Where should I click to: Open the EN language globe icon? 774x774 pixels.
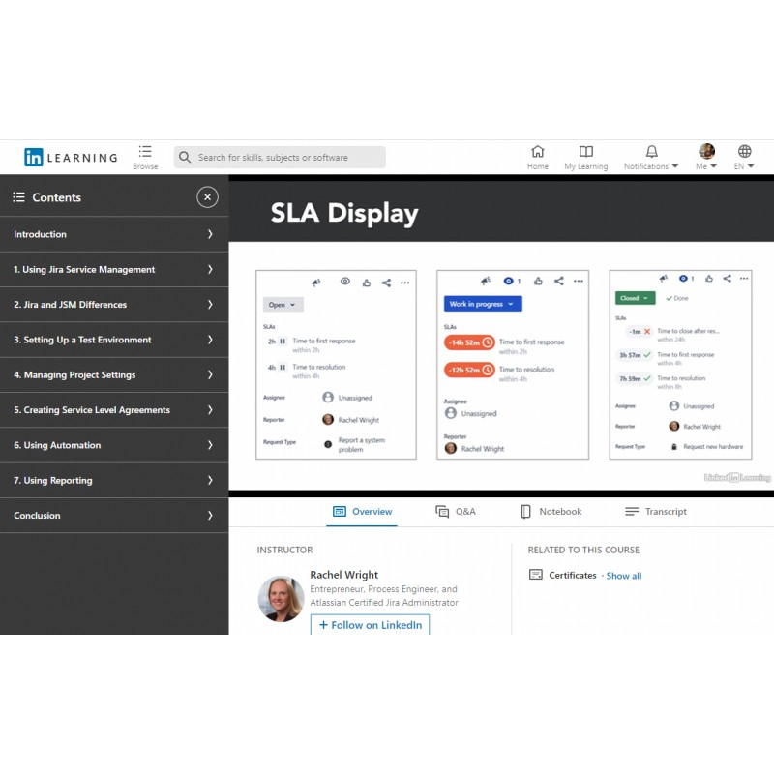[x=744, y=151]
